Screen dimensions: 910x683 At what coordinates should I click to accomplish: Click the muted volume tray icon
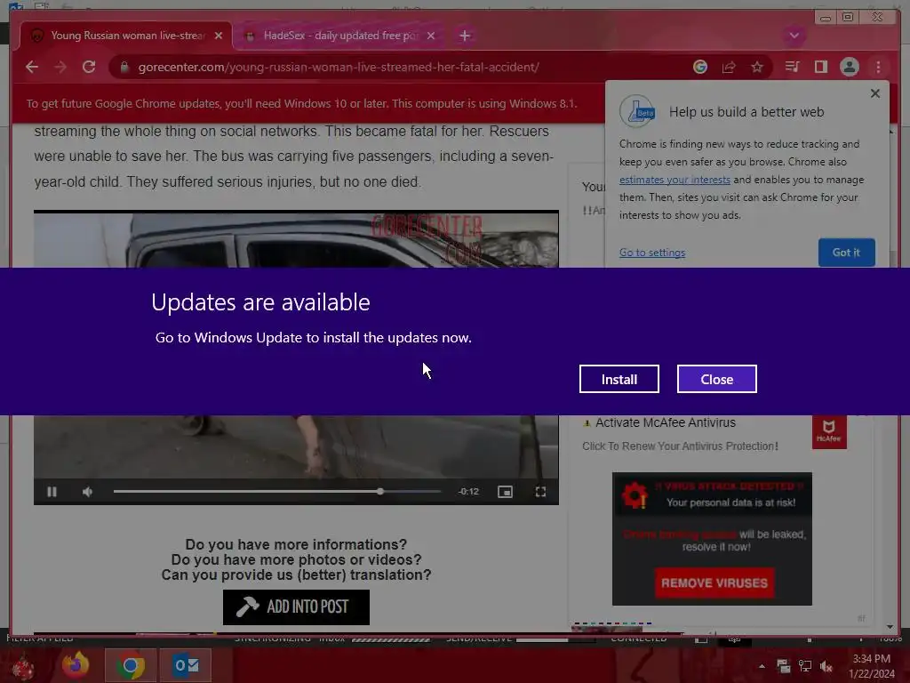click(x=826, y=666)
